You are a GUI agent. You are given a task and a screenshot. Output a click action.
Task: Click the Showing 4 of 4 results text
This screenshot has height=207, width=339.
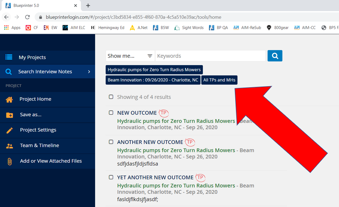144,97
